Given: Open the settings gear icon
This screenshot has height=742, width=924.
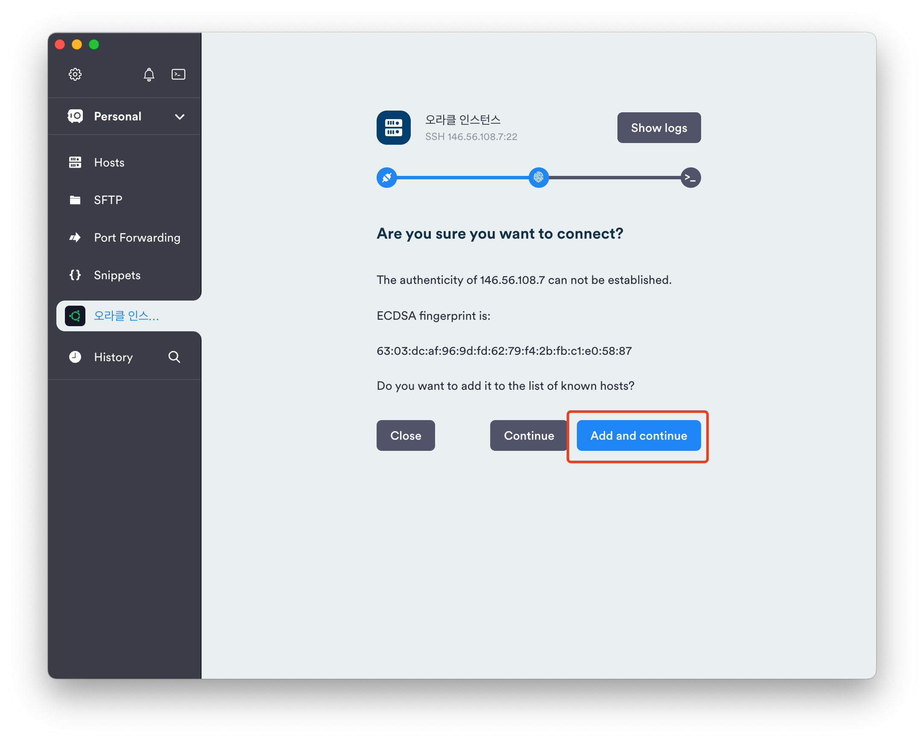Looking at the screenshot, I should click(75, 74).
